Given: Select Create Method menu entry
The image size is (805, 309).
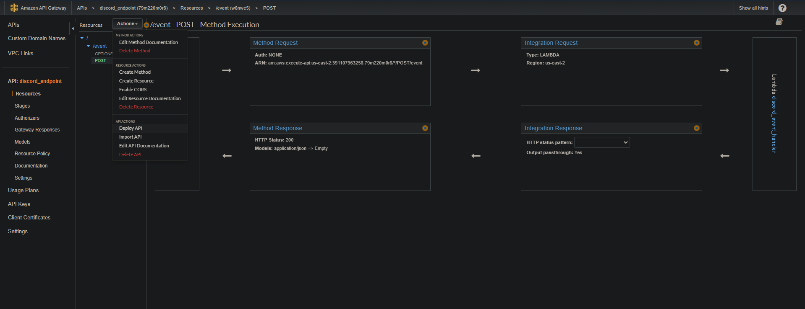Looking at the screenshot, I should click(x=135, y=72).
